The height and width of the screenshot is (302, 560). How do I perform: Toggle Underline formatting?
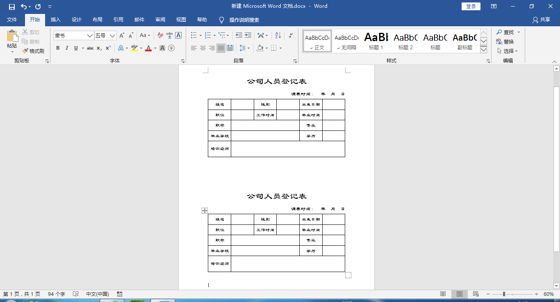point(76,48)
